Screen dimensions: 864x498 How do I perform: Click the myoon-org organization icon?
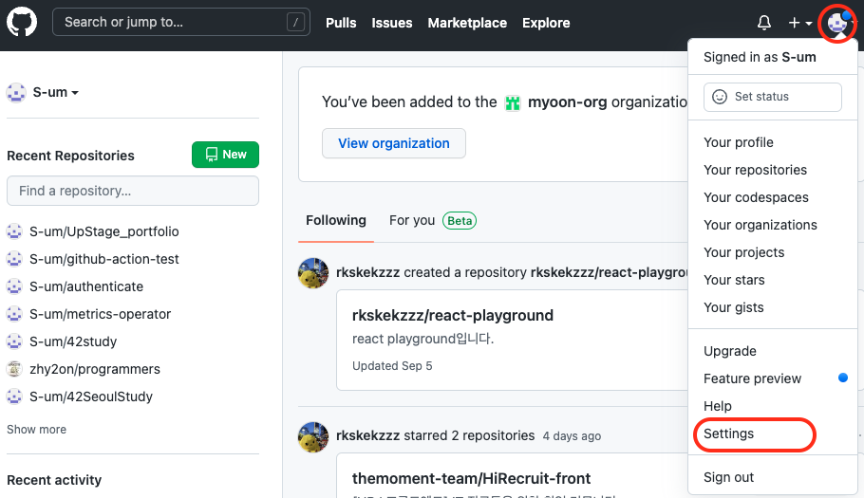pos(513,102)
